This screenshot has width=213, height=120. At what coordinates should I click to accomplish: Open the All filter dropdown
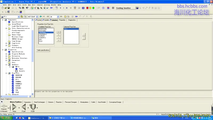click(x=58, y=17)
